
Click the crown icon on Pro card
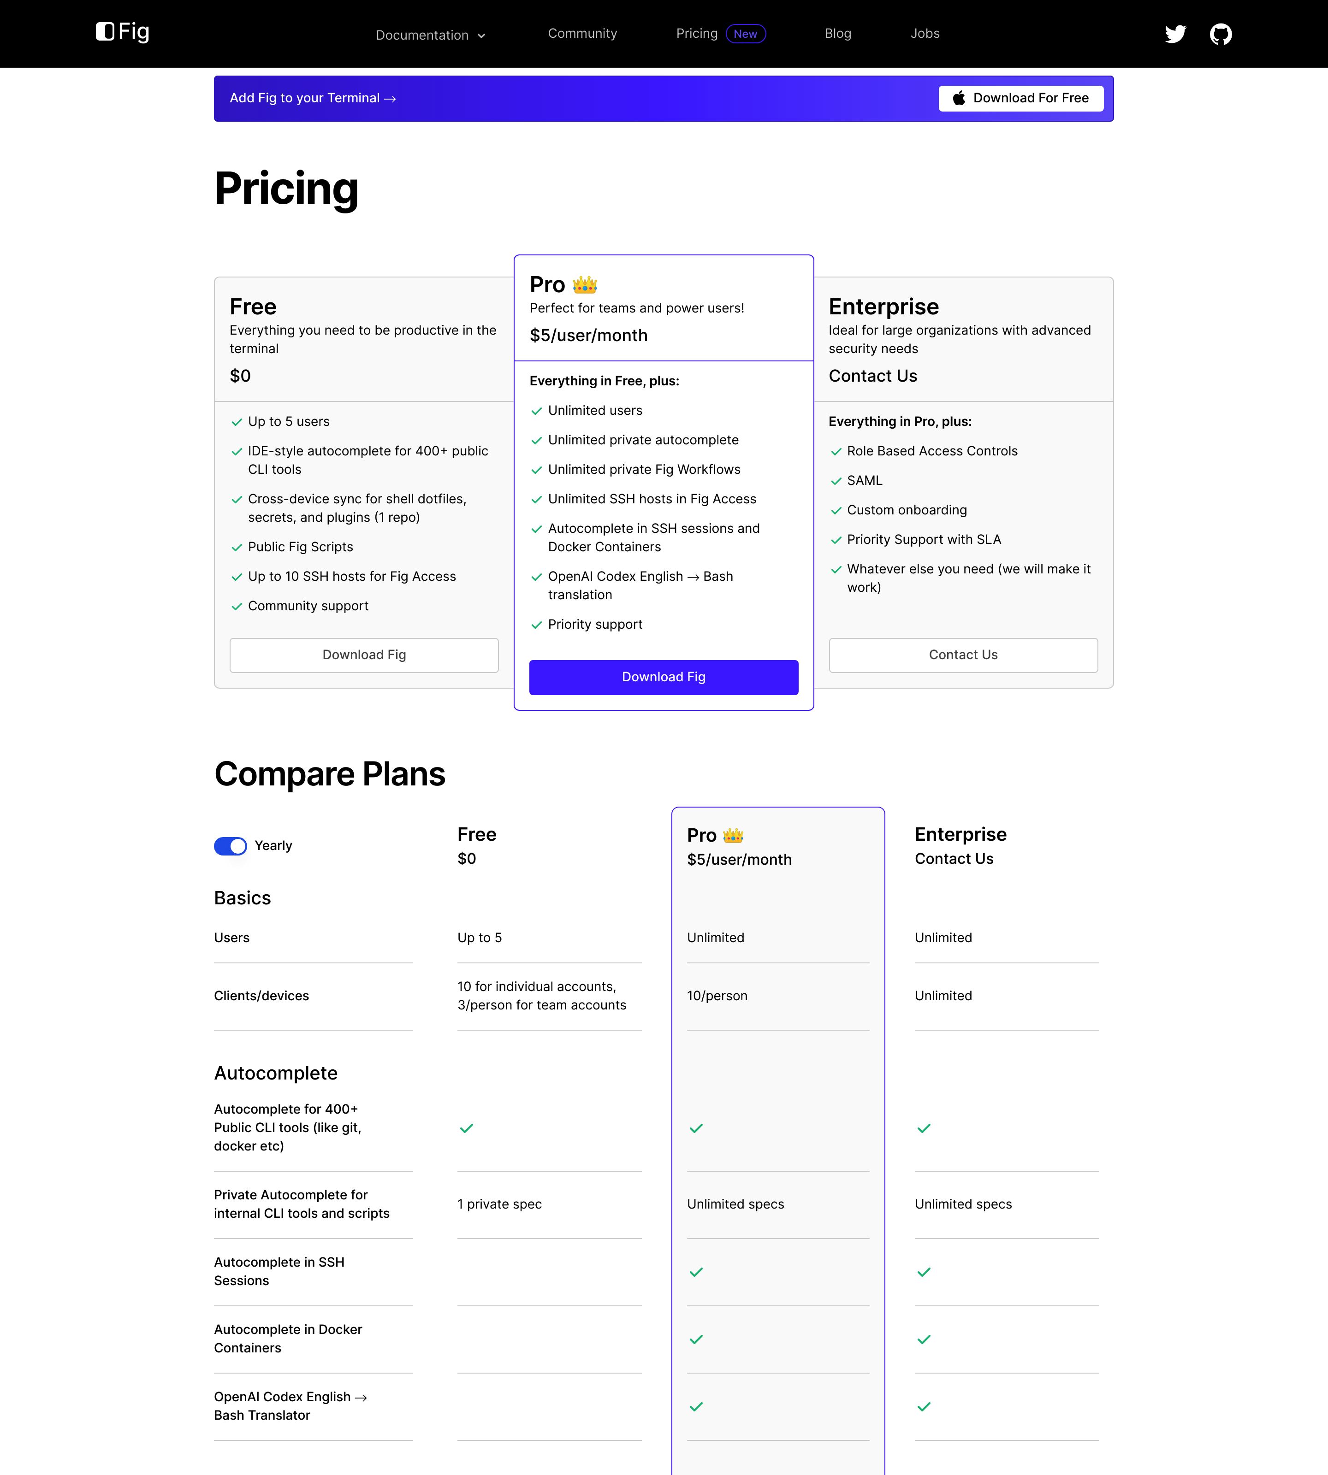coord(585,284)
